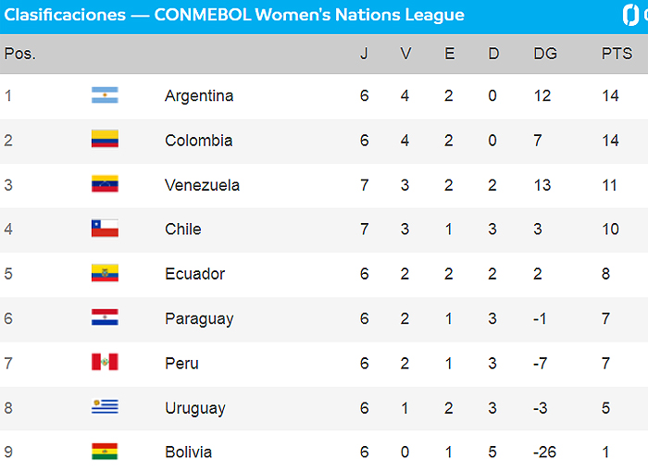This screenshot has height=471, width=648.
Task: Select the Venezuela flag icon
Action: (105, 184)
